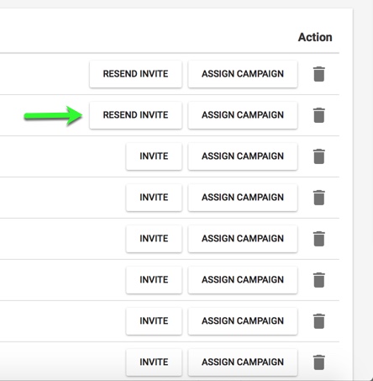Click Resend Invite in the first row
The width and height of the screenshot is (373, 381).
click(x=136, y=74)
